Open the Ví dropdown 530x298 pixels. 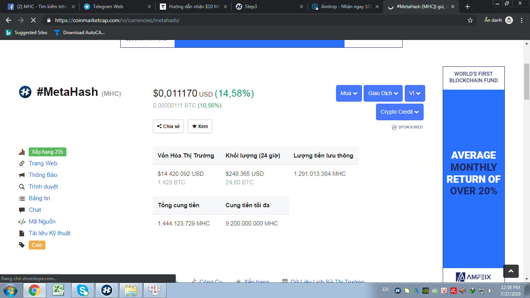tap(415, 93)
